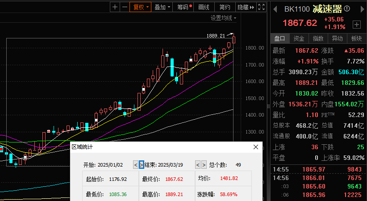Move end date later with right arrow
The height and width of the screenshot is (201, 367).
[x=204, y=165]
